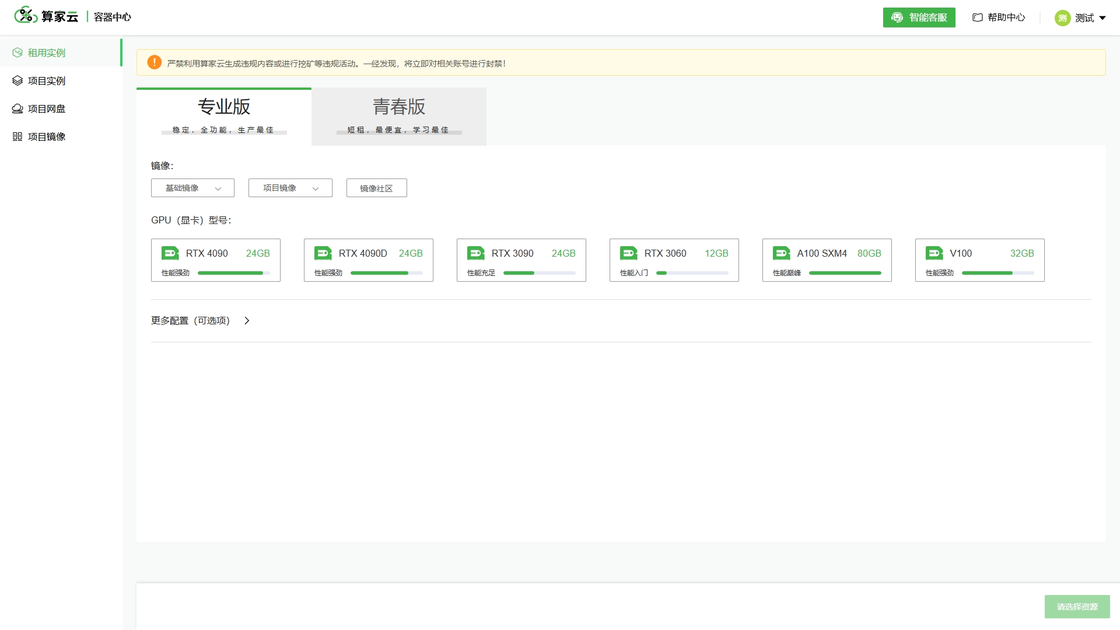Choose the V100 32GB GPU card
The height and width of the screenshot is (630, 1120).
click(x=979, y=260)
